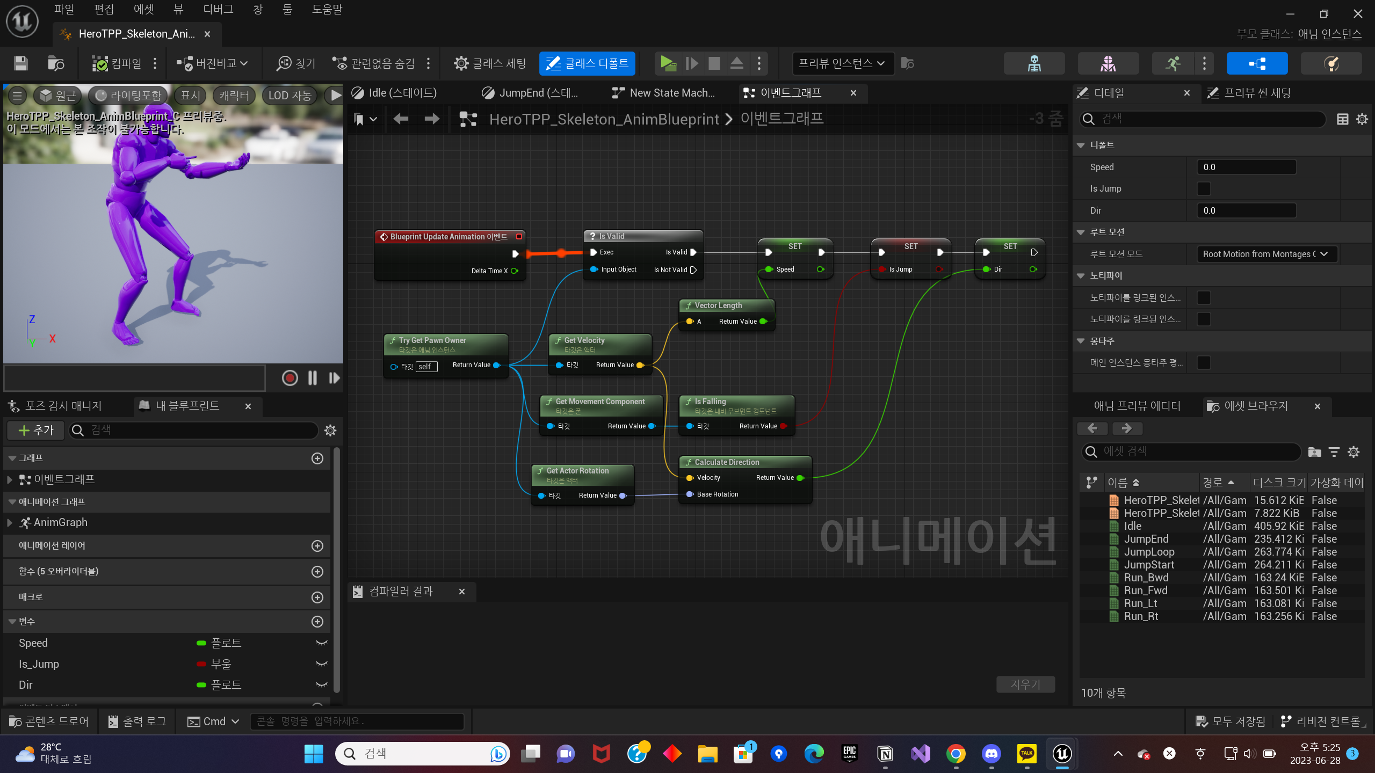Viewport: 1375px width, 773px height.
Task: Enable the first notify linked instance checkbox
Action: point(1204,298)
